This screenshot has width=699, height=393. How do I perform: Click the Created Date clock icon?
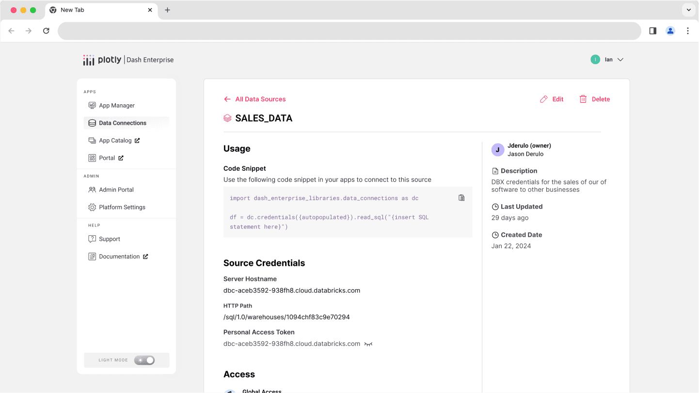(x=495, y=235)
